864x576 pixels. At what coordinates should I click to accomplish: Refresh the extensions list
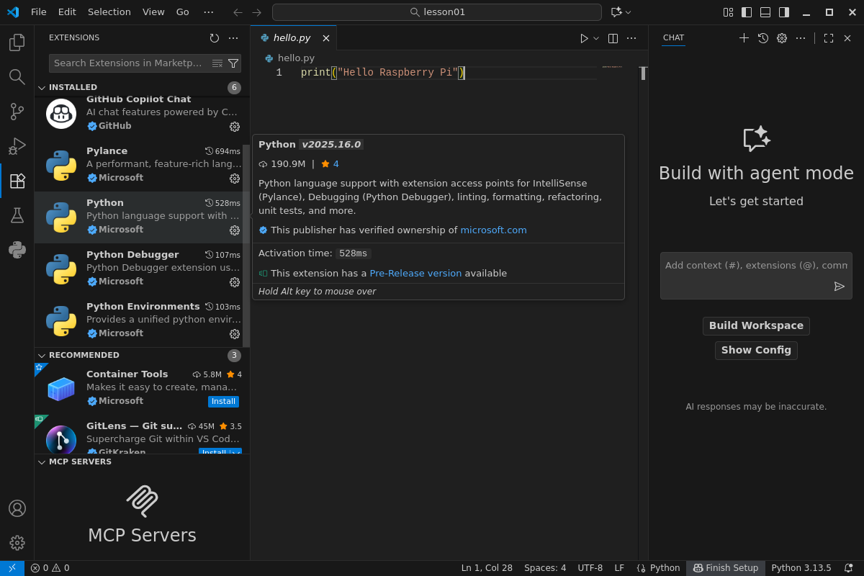click(x=215, y=38)
